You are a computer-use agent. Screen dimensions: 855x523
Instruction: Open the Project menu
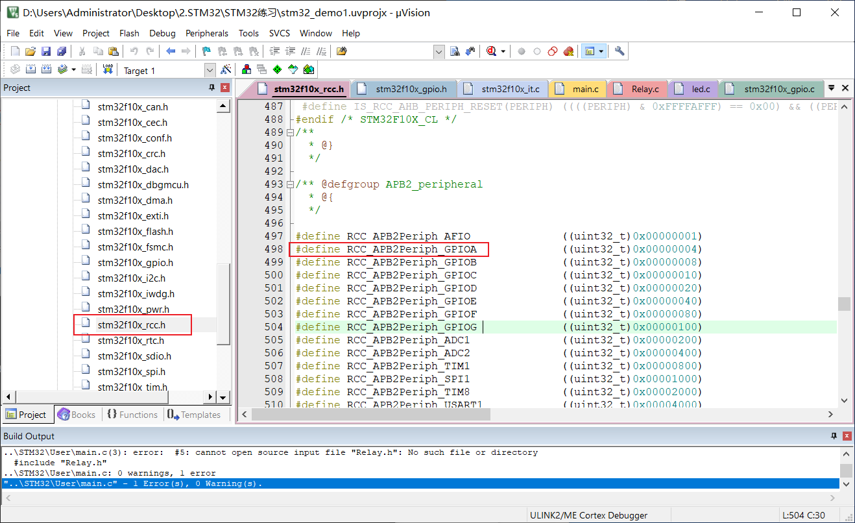click(x=96, y=33)
